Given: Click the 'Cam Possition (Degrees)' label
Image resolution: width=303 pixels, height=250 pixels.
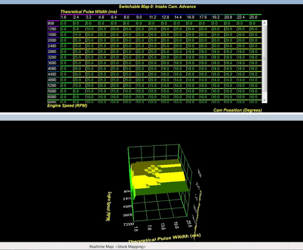Looking at the screenshot, I should 238,110.
